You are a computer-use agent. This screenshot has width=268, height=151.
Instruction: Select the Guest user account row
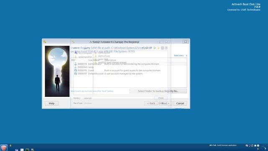point(129,70)
